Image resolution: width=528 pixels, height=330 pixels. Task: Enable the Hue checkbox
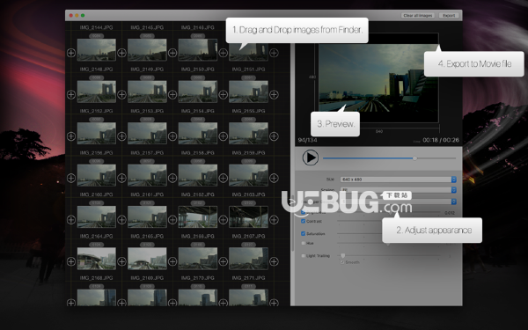point(303,243)
